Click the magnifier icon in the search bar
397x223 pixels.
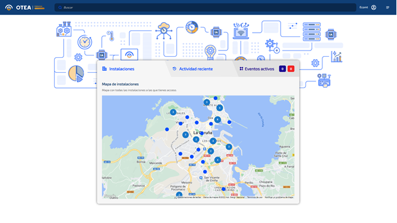coord(60,7)
